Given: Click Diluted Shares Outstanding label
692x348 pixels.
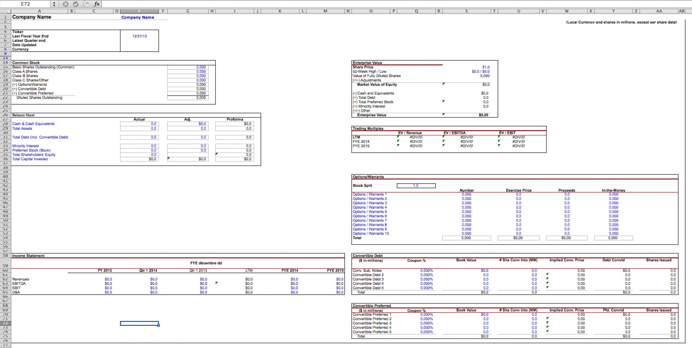Looking at the screenshot, I should tap(39, 98).
